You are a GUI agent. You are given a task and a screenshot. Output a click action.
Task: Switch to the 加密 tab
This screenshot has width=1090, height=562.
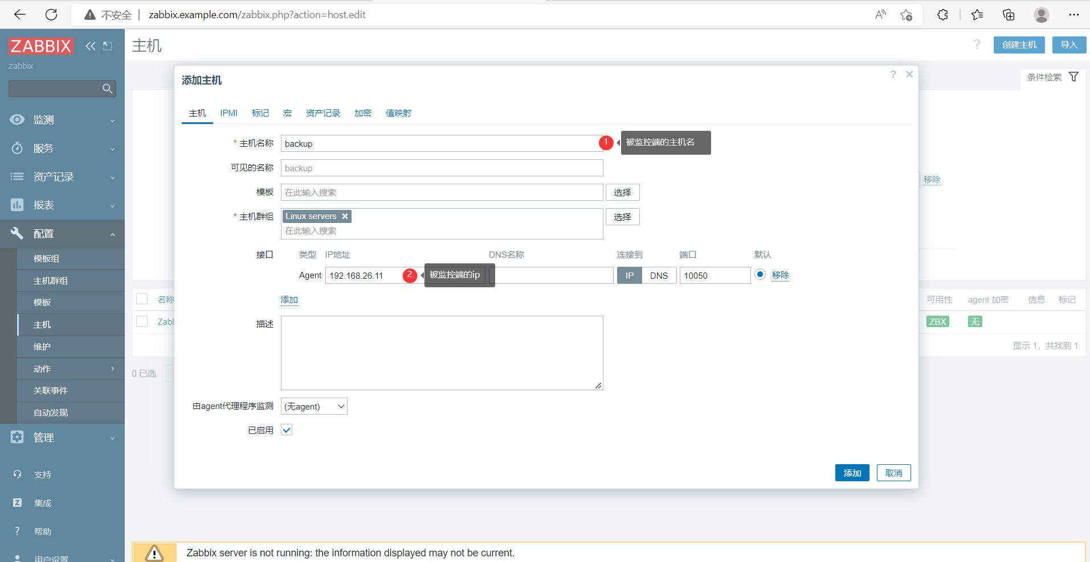point(363,113)
